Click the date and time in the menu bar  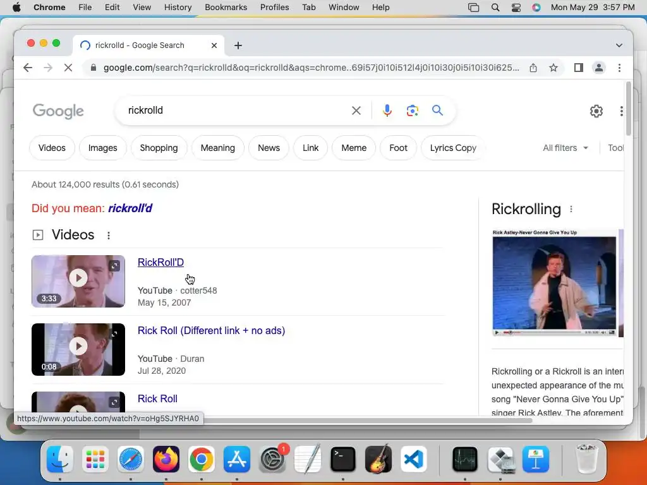(x=593, y=8)
